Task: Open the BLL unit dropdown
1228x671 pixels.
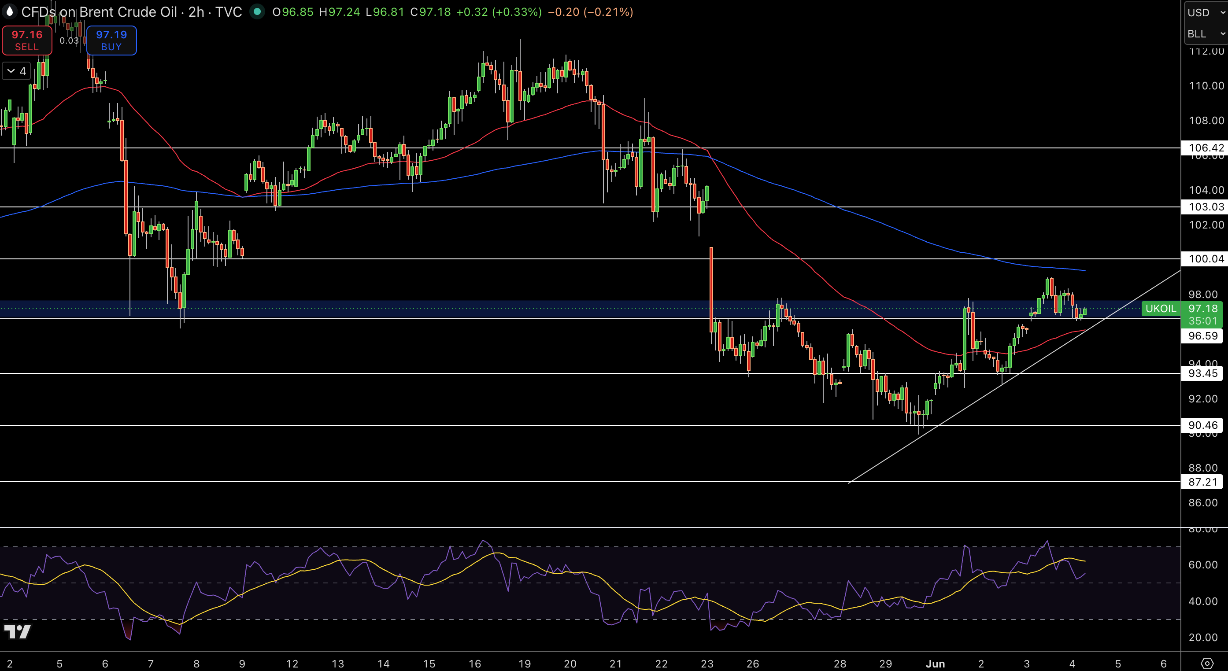Action: coord(1205,34)
